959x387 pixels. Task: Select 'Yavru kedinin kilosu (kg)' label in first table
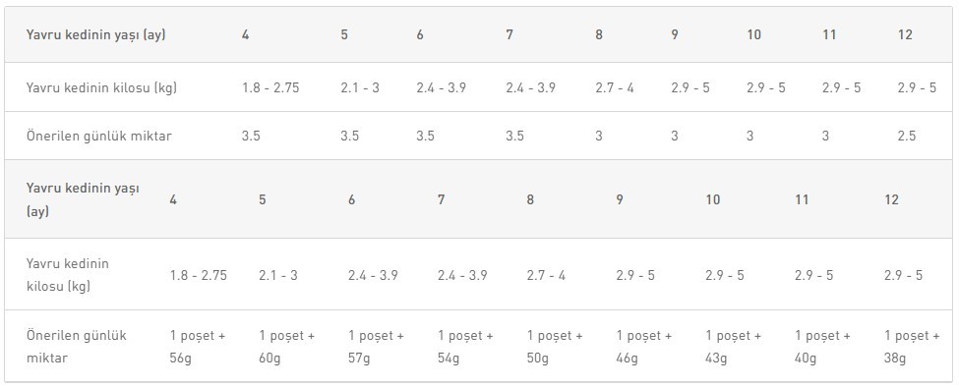click(x=101, y=87)
